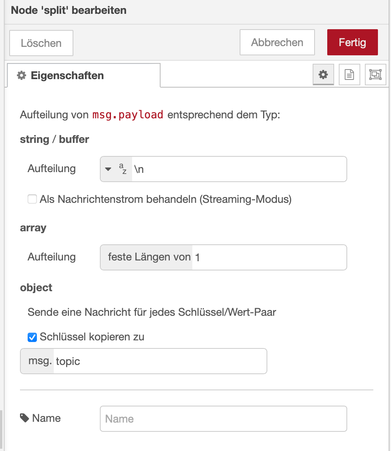Click the tag icon beside Name
This screenshot has width=391, height=451.
coord(25,418)
